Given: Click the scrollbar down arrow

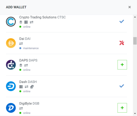Looking at the screenshot, I should point(135,113).
